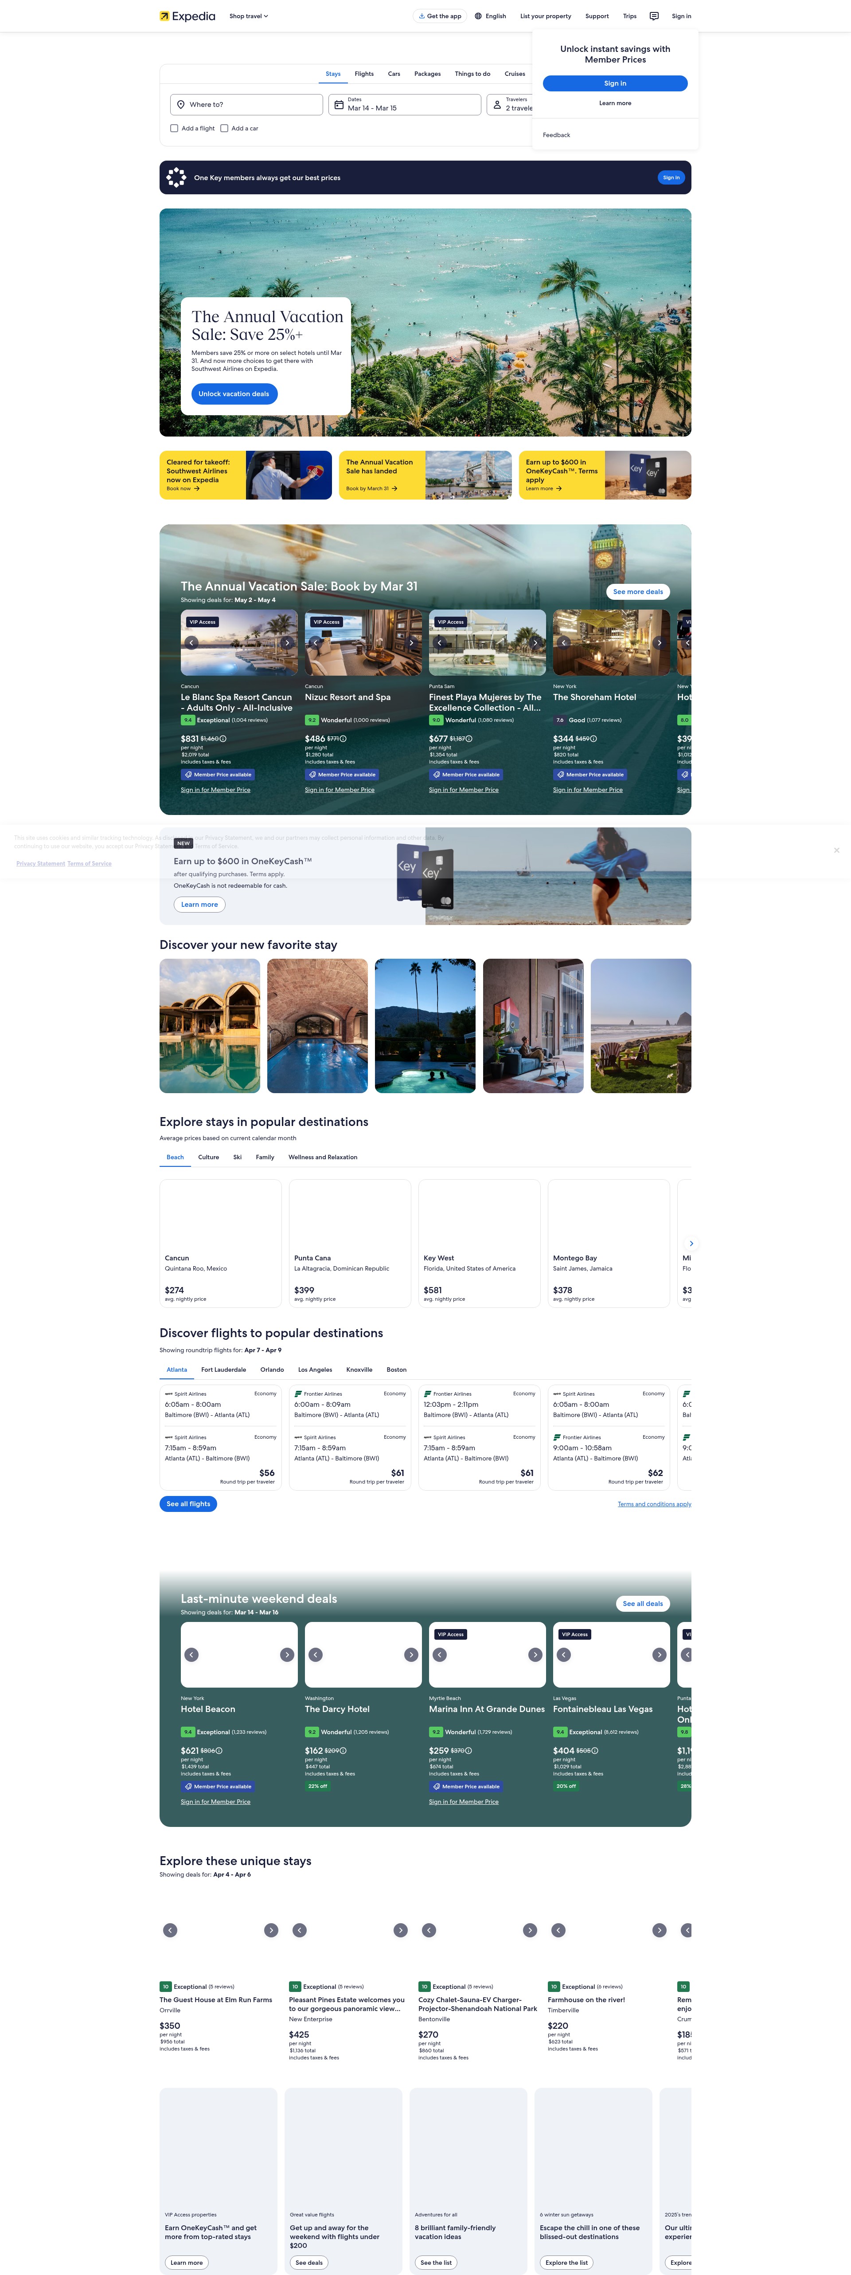This screenshot has height=2275, width=851.
Task: Click Unlock vacation deals
Action: [233, 394]
